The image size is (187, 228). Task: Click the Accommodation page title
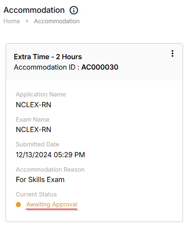[34, 10]
